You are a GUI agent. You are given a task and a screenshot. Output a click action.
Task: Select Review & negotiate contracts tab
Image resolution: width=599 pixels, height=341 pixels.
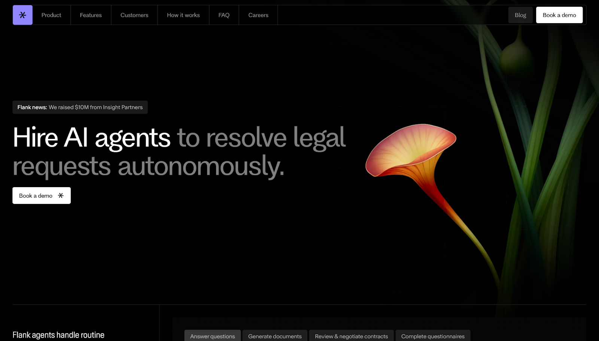tap(351, 336)
